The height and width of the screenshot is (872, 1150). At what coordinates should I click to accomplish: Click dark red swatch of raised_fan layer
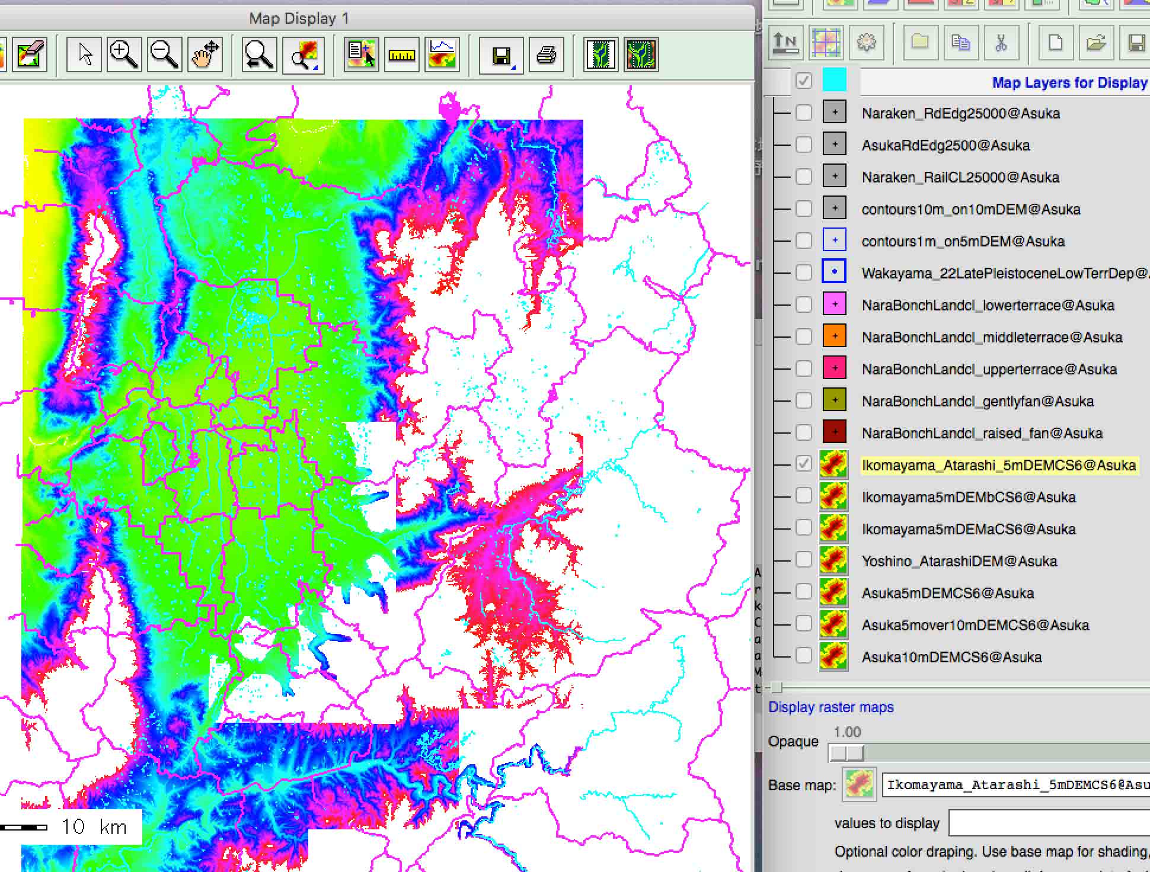pos(835,432)
